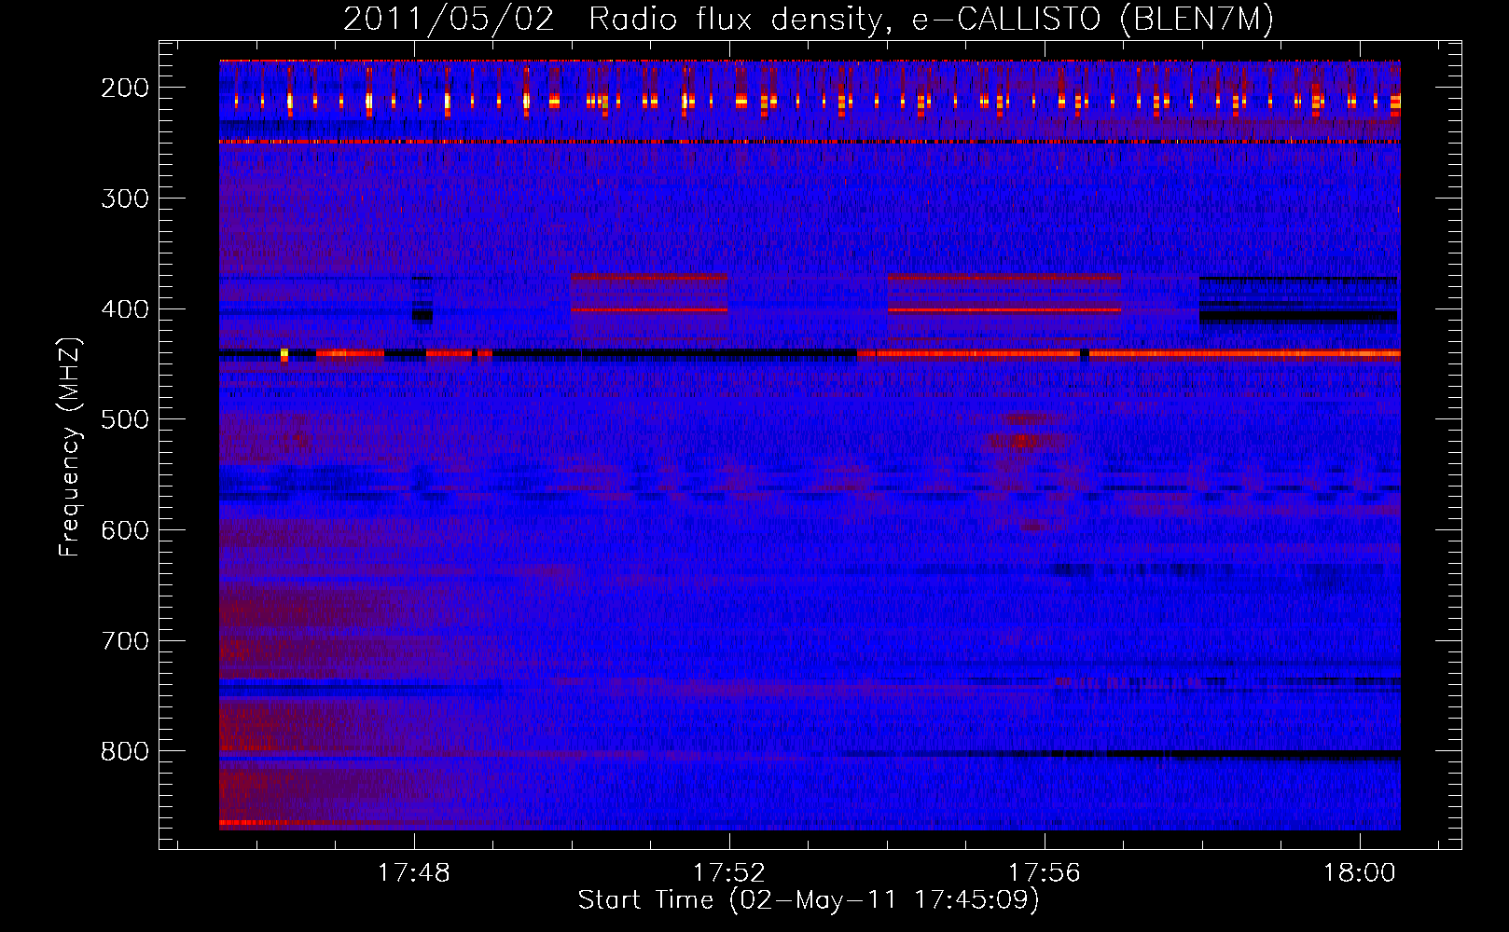The width and height of the screenshot is (1509, 932).
Task: Click the 600 frequency tick label
Action: 125,530
